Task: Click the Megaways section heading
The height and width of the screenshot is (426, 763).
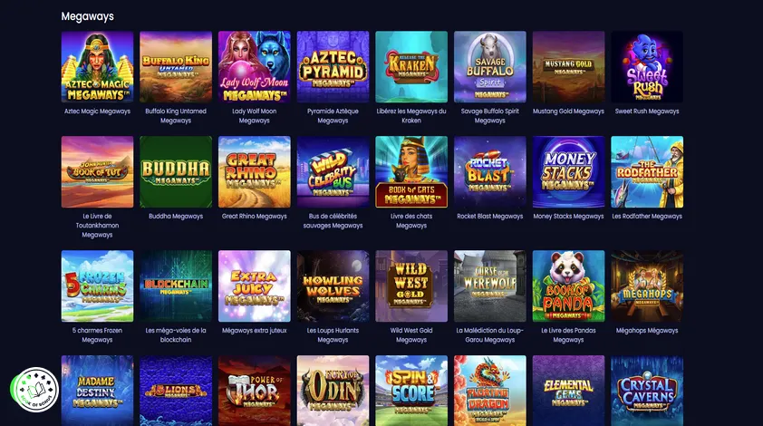Action: pos(88,16)
